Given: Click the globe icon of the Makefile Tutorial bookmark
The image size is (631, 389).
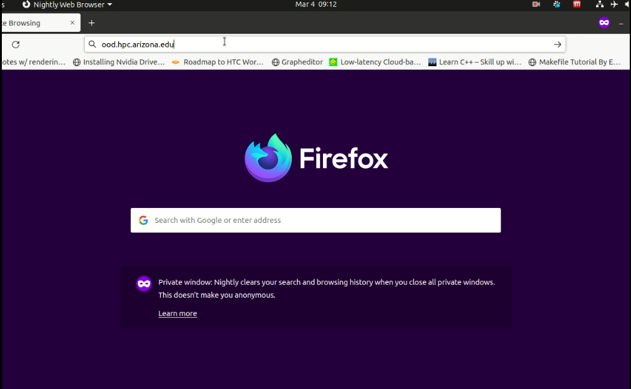Looking at the screenshot, I should [532, 62].
